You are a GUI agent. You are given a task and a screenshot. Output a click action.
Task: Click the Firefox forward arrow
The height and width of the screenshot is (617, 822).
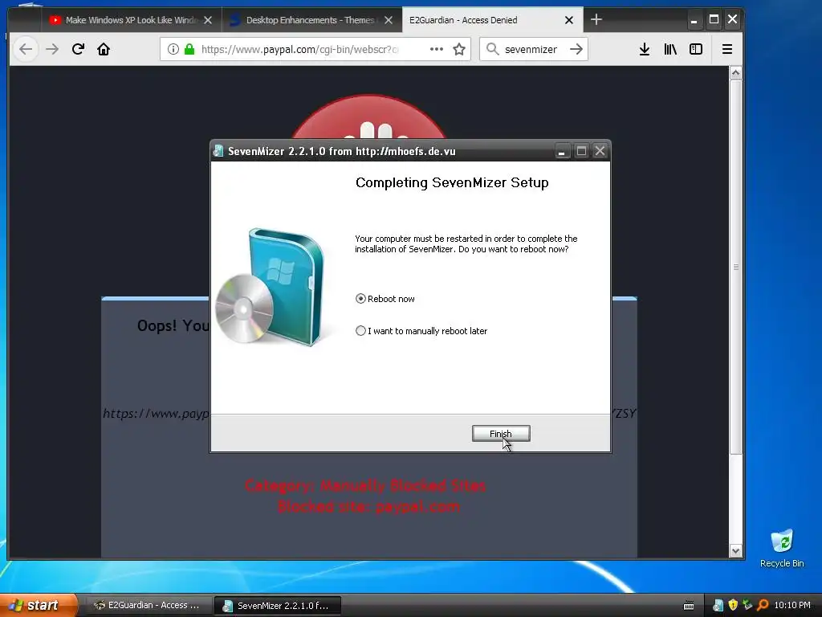(x=52, y=49)
